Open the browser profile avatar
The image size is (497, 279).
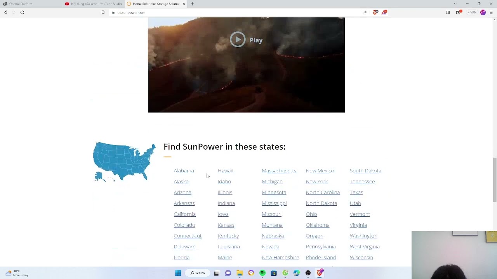click(x=483, y=12)
